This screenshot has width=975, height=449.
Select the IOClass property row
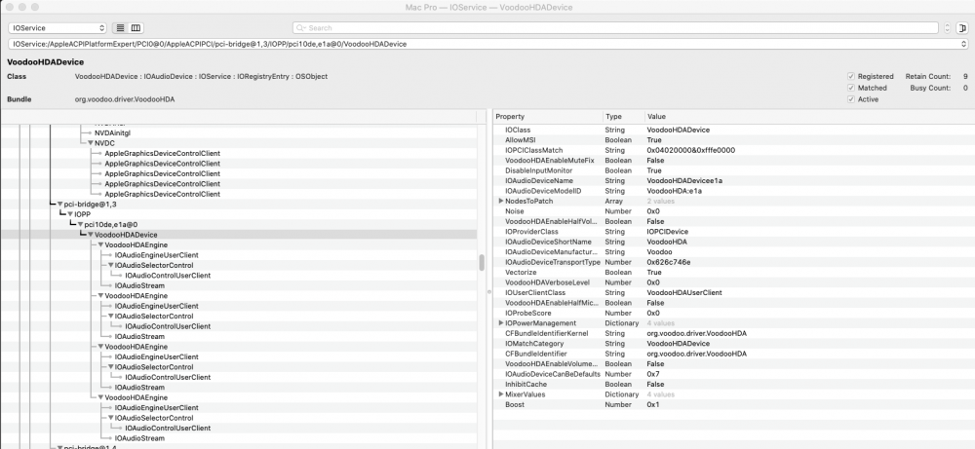(x=734, y=130)
